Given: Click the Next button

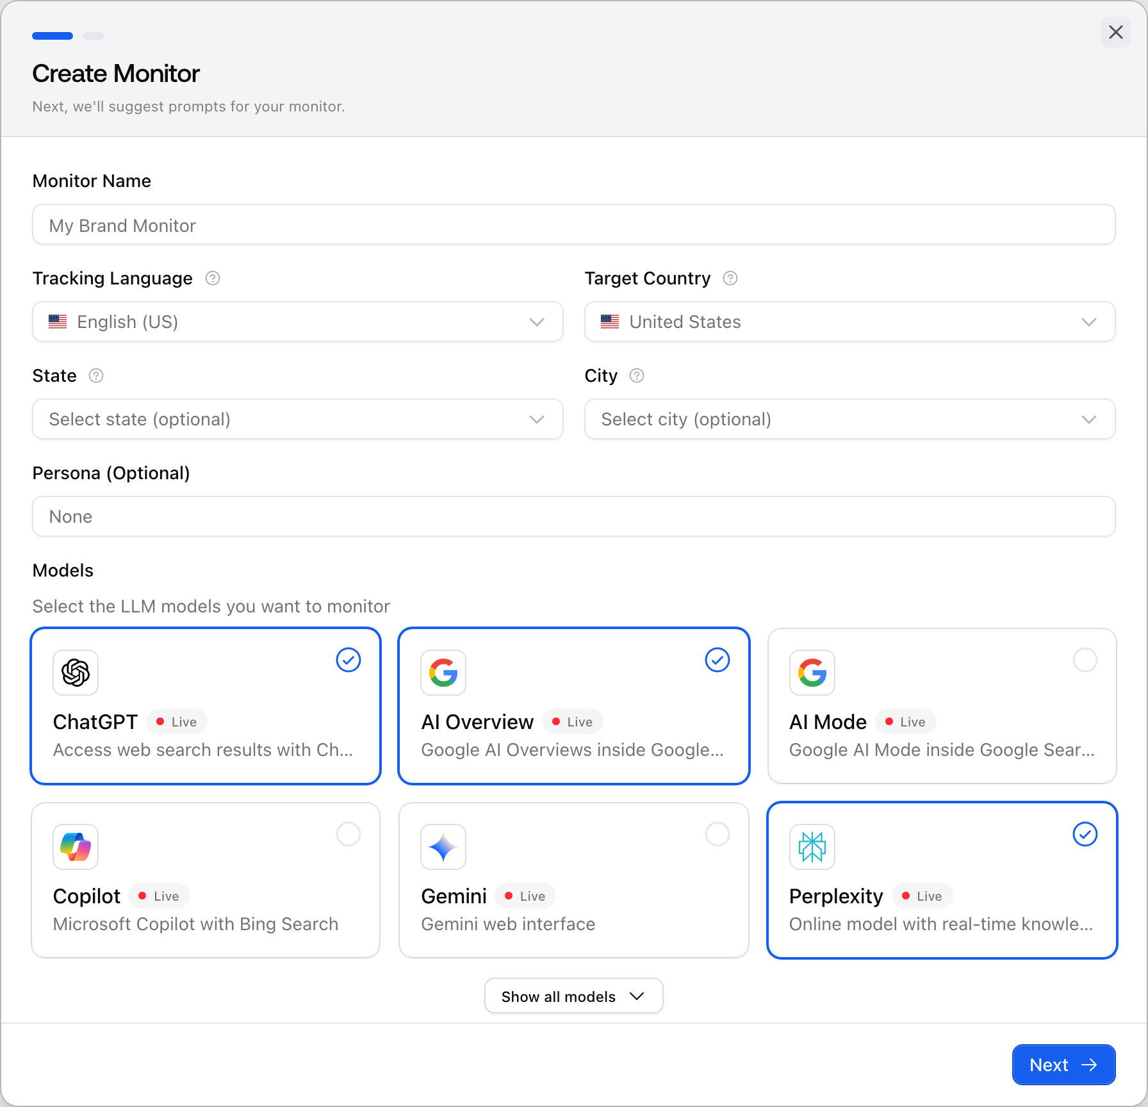Looking at the screenshot, I should click(x=1064, y=1065).
